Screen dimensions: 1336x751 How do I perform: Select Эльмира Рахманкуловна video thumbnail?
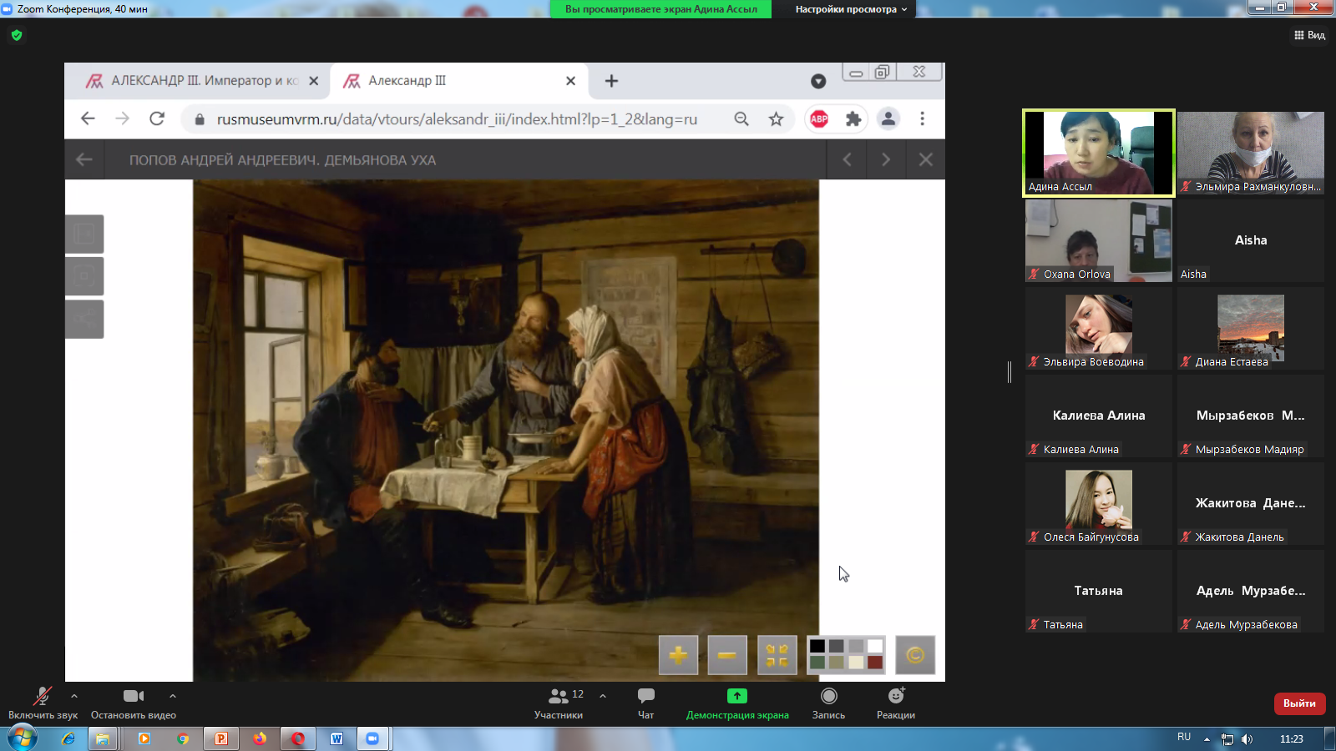pyautogui.click(x=1251, y=153)
